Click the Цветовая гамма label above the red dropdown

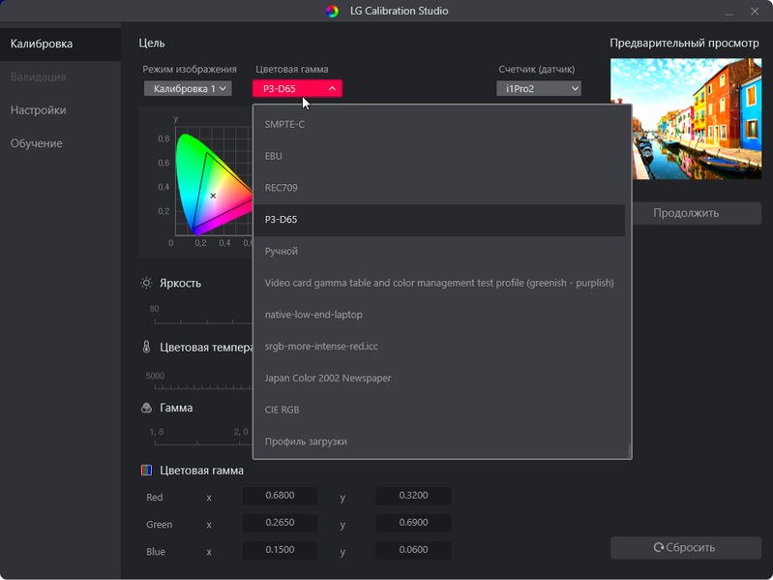[292, 70]
